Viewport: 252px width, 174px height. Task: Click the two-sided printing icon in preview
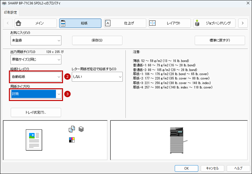point(72,129)
